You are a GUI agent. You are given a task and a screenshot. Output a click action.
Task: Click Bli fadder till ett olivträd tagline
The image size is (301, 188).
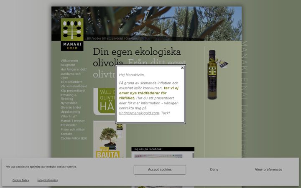click(113, 38)
